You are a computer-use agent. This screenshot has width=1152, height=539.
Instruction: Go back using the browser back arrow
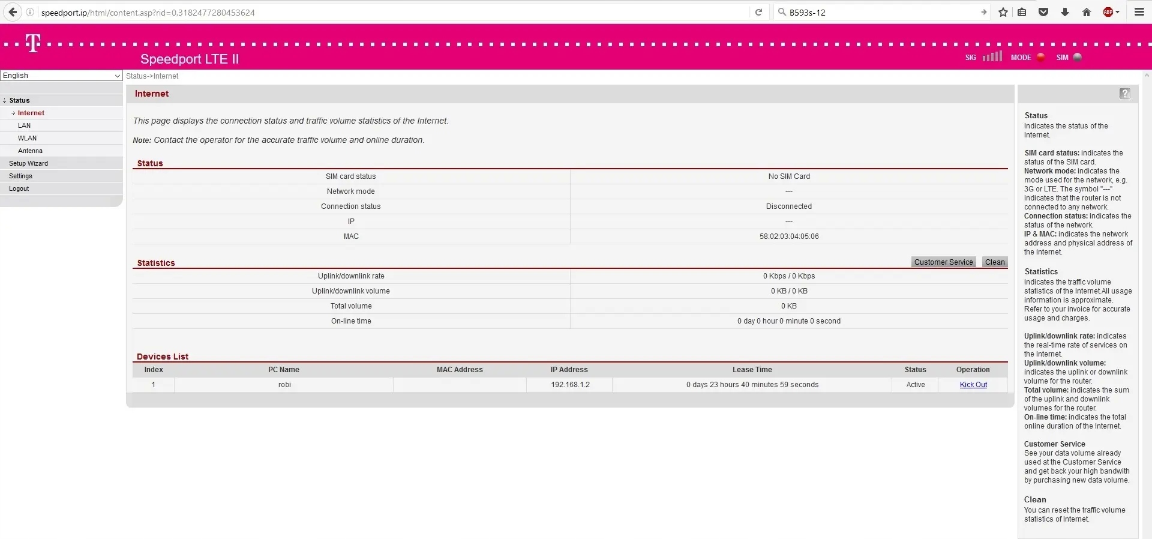pos(13,12)
